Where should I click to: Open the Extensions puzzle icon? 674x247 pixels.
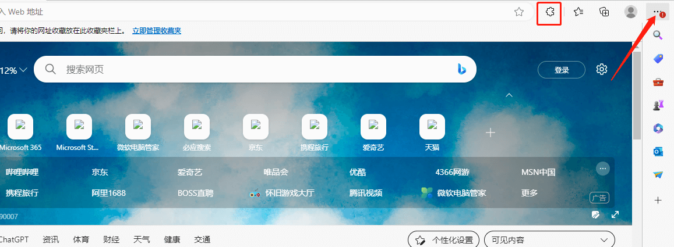tap(549, 12)
